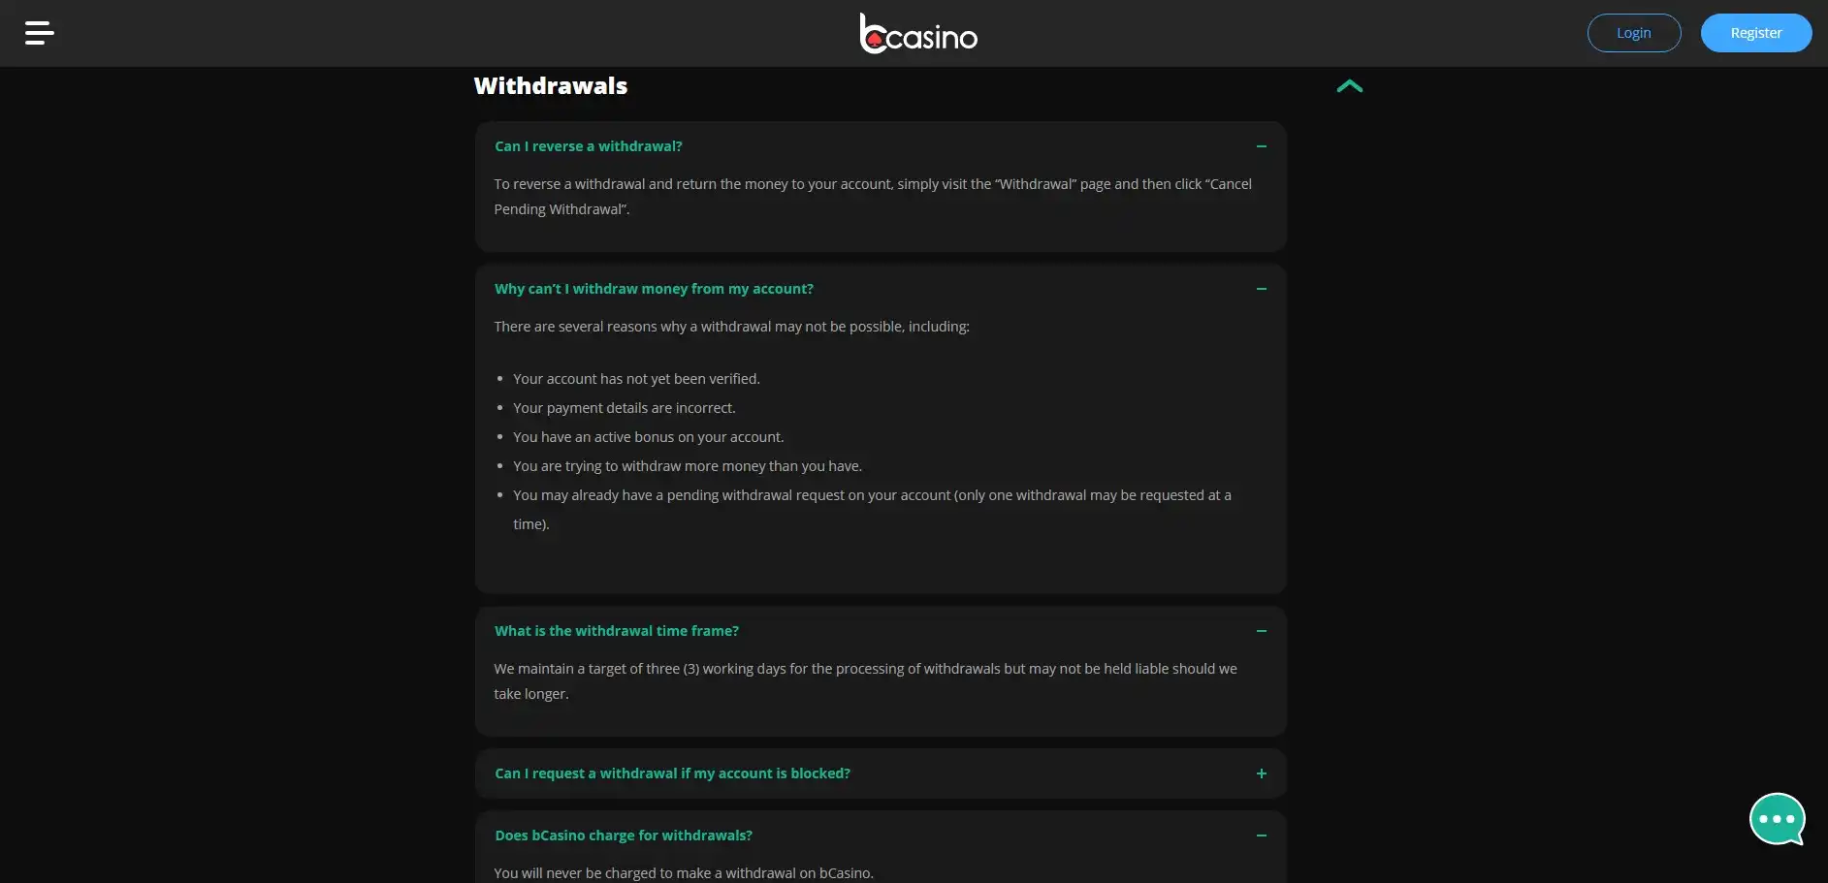Expand 'Can I request a withdrawal if my account is blocked?'
The width and height of the screenshot is (1828, 883).
[x=672, y=773]
